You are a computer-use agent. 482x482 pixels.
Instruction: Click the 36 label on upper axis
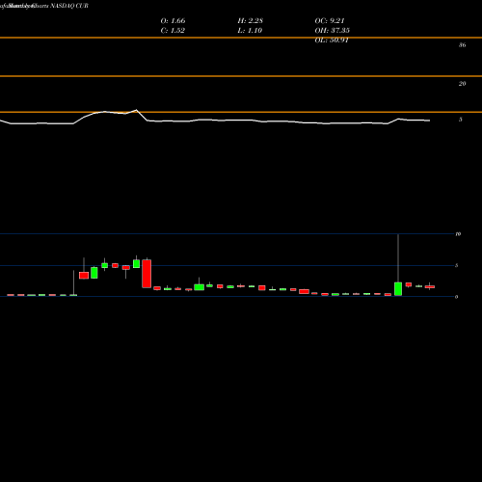pos(462,45)
